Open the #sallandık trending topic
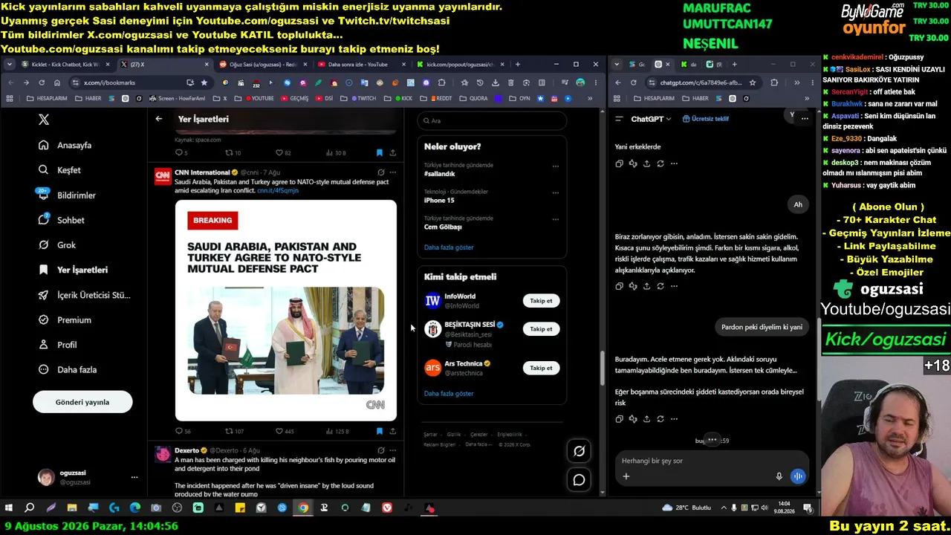Image resolution: width=951 pixels, height=535 pixels. pyautogui.click(x=440, y=174)
